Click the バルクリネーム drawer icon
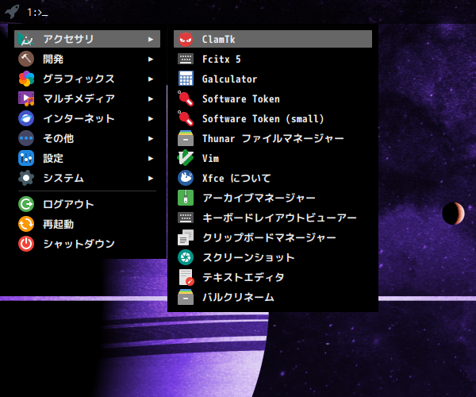The image size is (476, 397). (x=186, y=297)
